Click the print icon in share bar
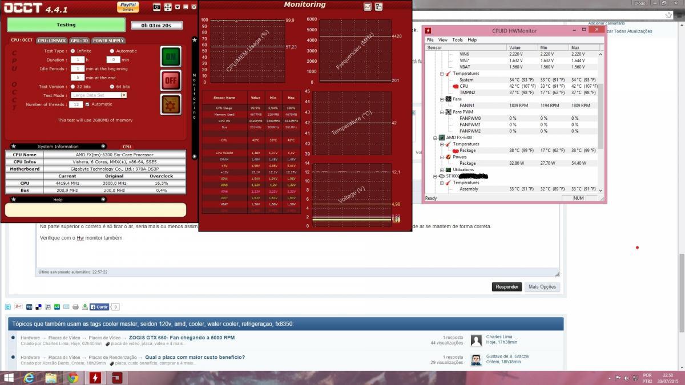Image resolution: width=685 pixels, height=385 pixels. 75,307
